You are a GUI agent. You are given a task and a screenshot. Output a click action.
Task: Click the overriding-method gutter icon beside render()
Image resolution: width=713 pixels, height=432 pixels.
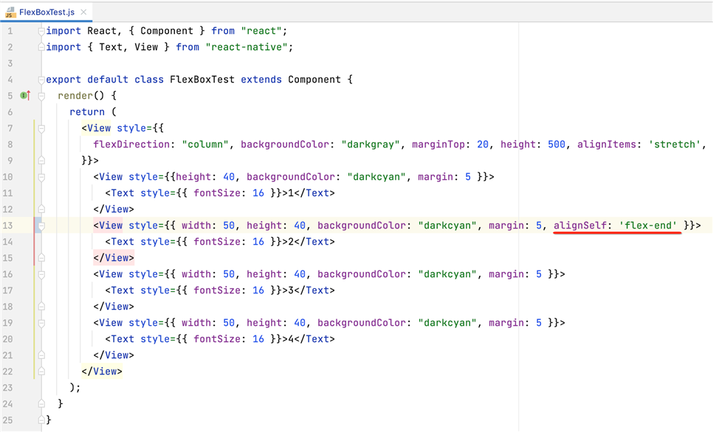pos(25,96)
